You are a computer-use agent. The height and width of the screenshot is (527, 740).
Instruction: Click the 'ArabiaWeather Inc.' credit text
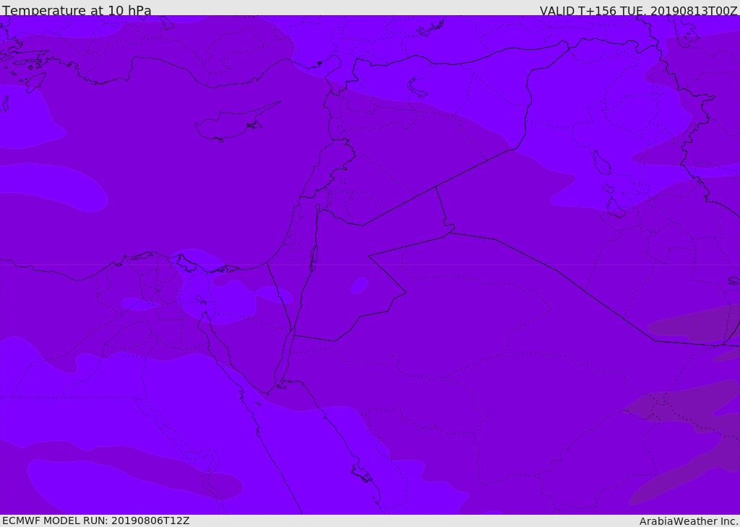[689, 521]
